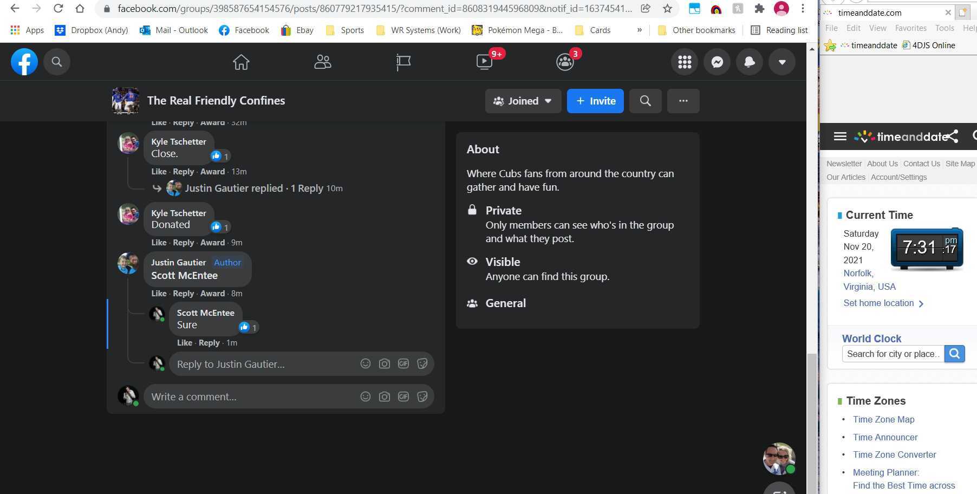This screenshot has width=977, height=494.
Task: Click the Friends icon in navbar
Action: click(323, 62)
